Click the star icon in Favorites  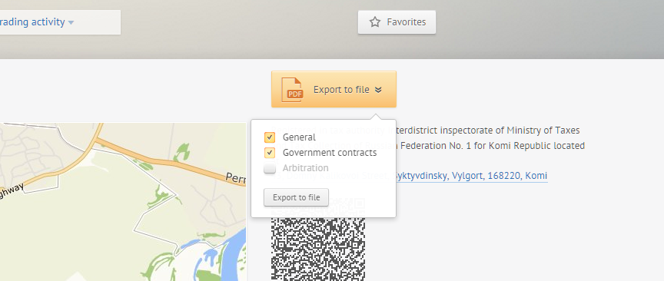point(375,22)
